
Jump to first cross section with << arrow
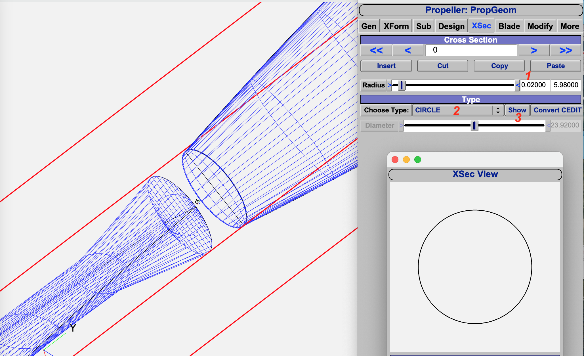pyautogui.click(x=376, y=51)
